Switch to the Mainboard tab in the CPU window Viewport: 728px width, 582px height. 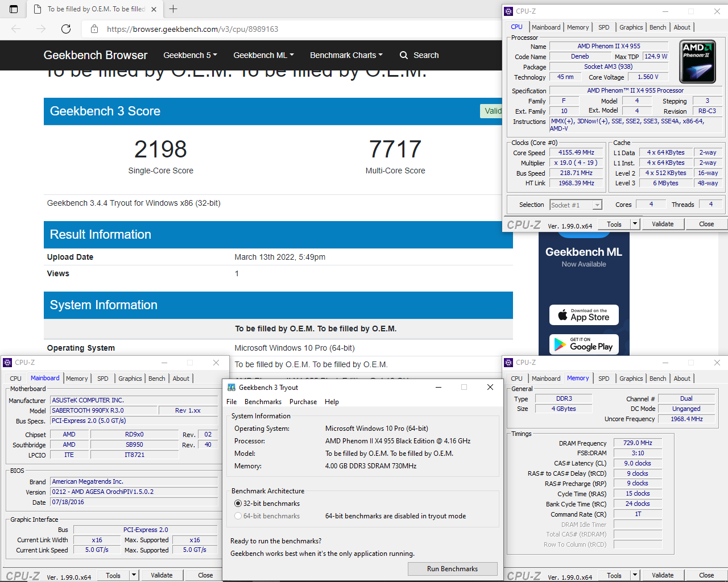[x=546, y=27]
